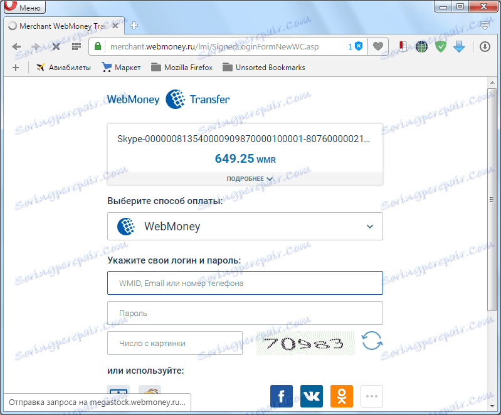Open the Авиабилеты bookmark
Image resolution: width=501 pixels, height=415 pixels.
(63, 68)
